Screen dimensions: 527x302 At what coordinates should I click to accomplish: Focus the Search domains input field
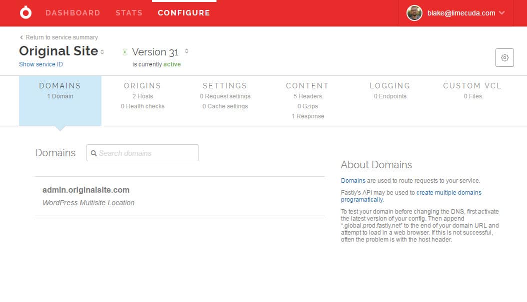142,153
